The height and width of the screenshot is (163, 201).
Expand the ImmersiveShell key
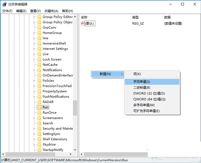(34, 44)
